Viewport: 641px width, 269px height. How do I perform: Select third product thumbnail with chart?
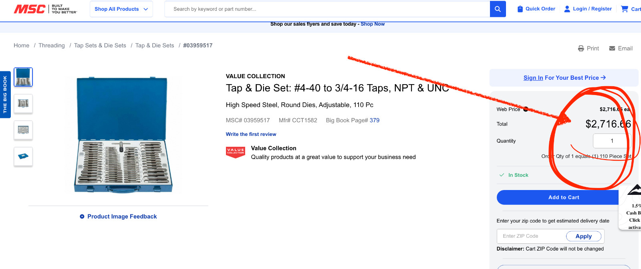click(23, 130)
